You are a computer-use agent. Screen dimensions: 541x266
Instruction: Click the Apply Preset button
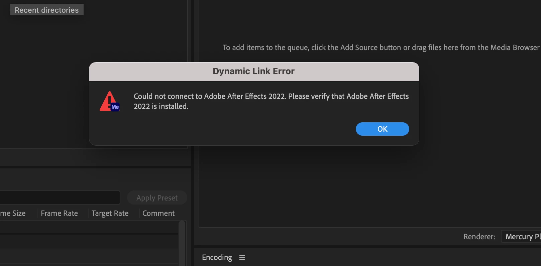point(157,198)
